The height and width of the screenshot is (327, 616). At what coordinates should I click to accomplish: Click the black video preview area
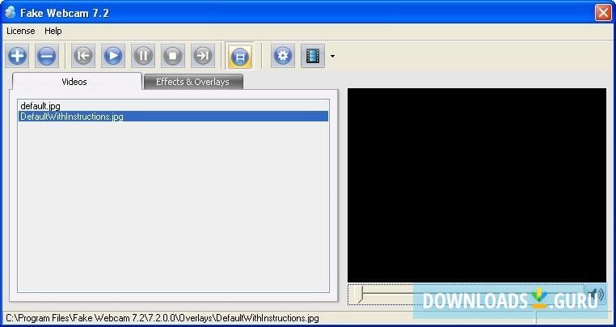[476, 185]
